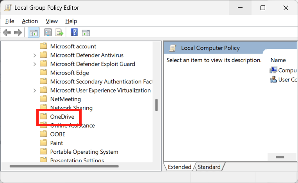Select the Microsoft Edge folder

(x=69, y=73)
